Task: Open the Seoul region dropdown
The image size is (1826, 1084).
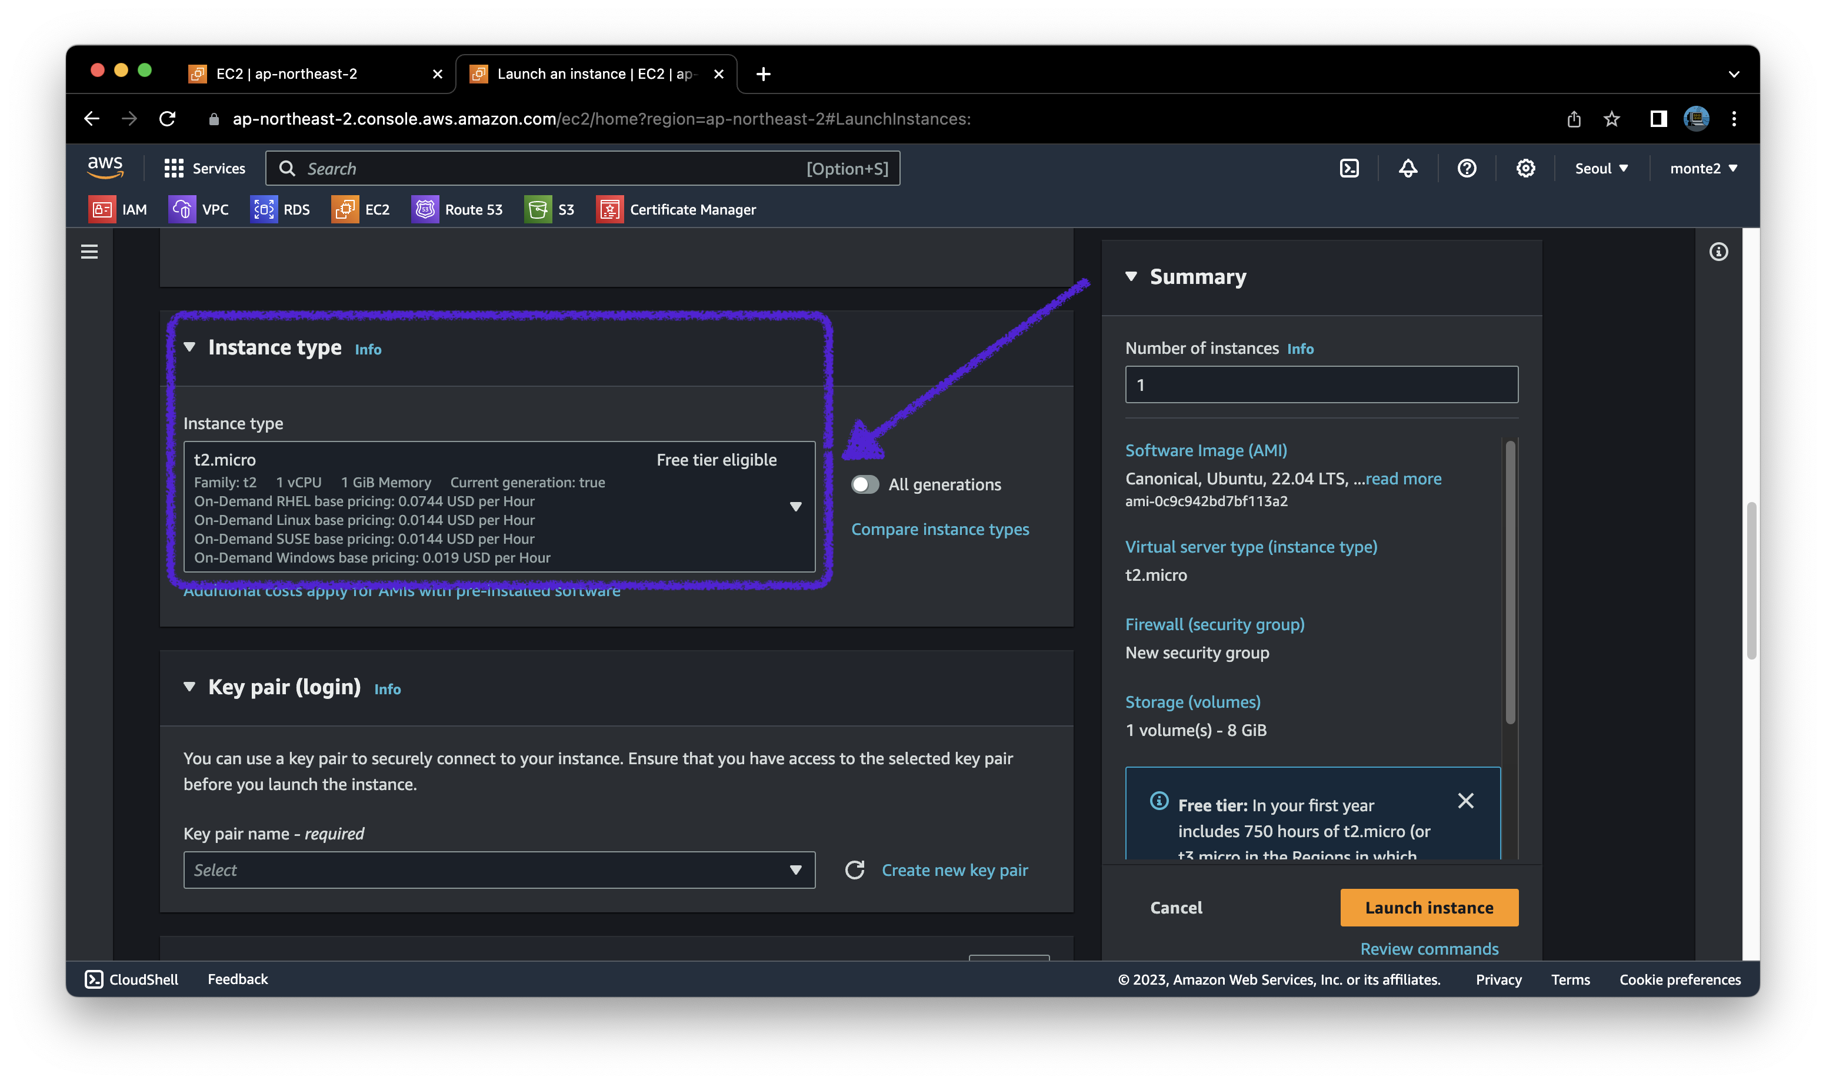Action: click(1601, 169)
